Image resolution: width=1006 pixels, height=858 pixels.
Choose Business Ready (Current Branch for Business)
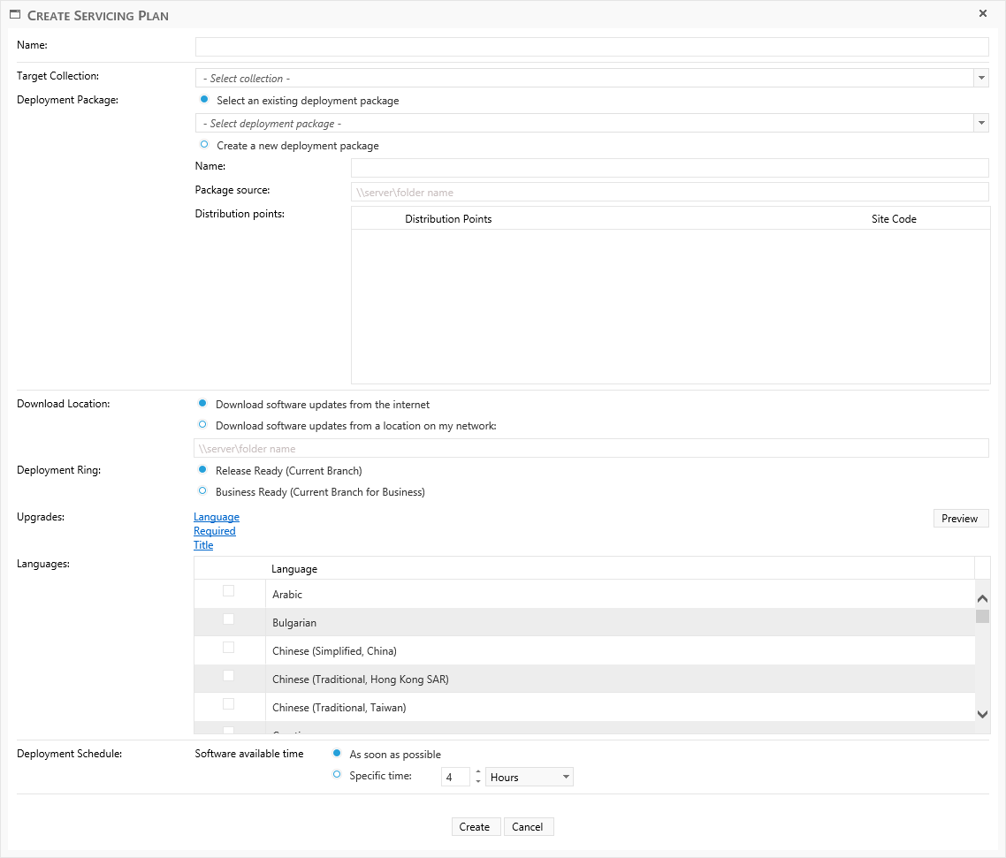(203, 491)
